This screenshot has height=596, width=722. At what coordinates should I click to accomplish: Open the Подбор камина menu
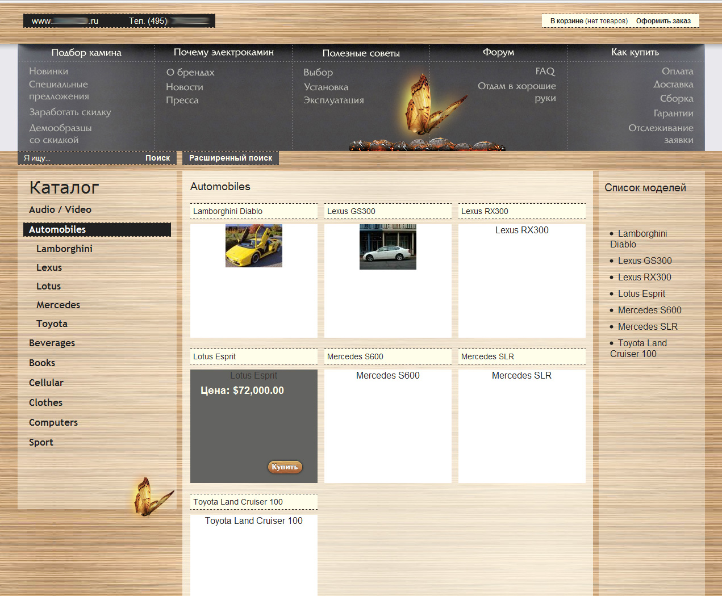pos(86,52)
